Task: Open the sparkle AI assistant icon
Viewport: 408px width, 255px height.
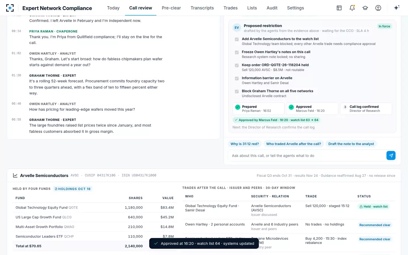Action: pyautogui.click(x=397, y=8)
